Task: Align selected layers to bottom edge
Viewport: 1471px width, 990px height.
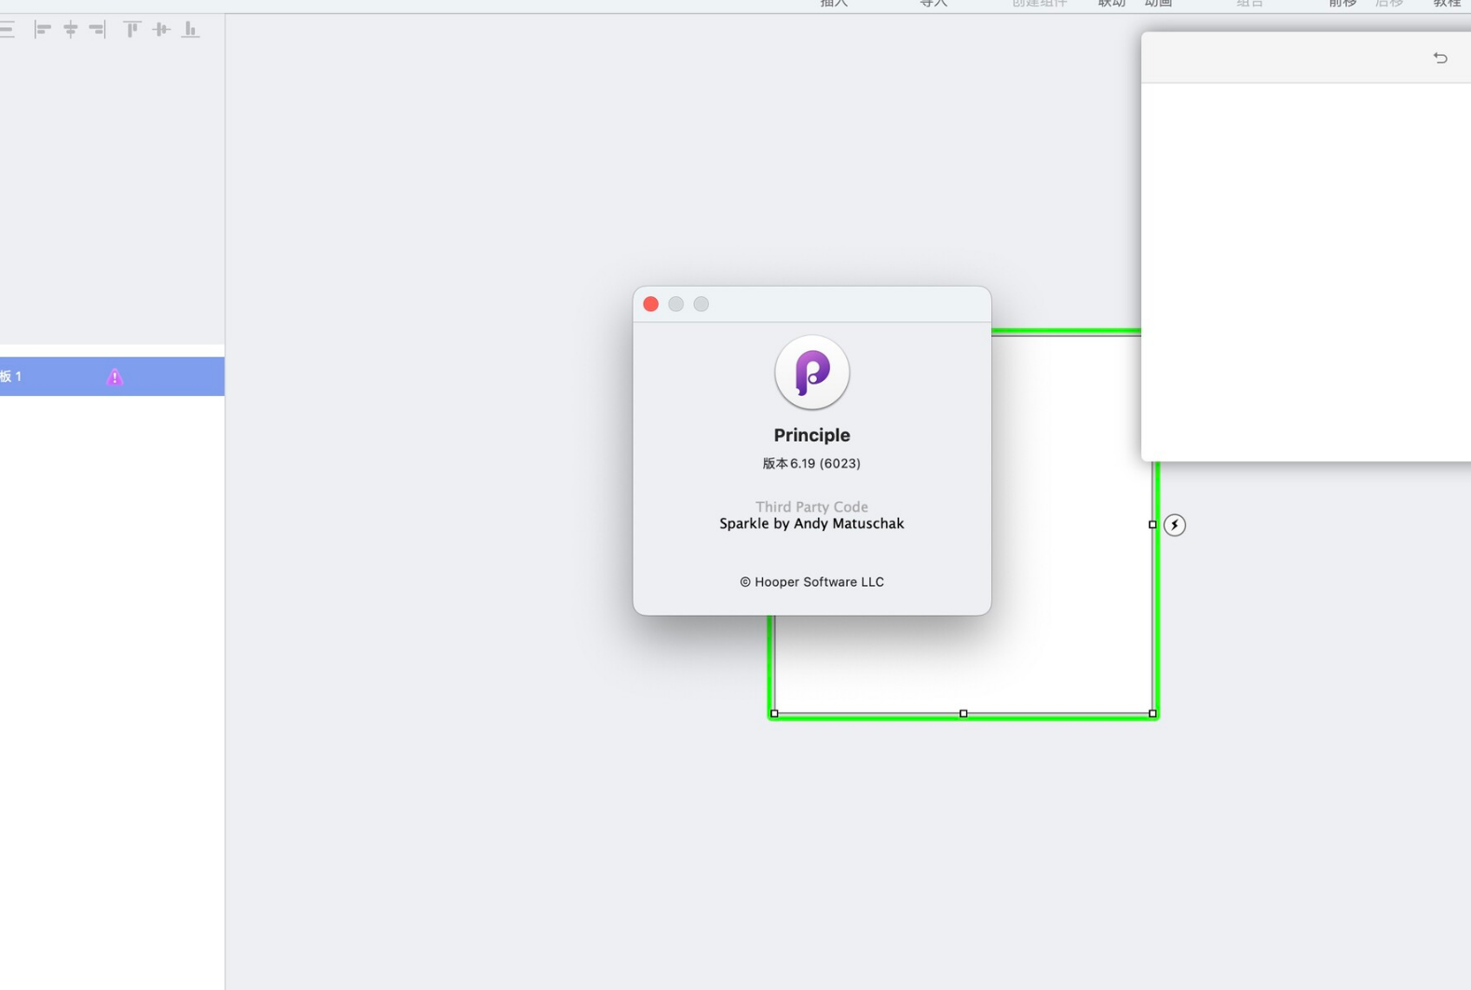Action: [190, 30]
